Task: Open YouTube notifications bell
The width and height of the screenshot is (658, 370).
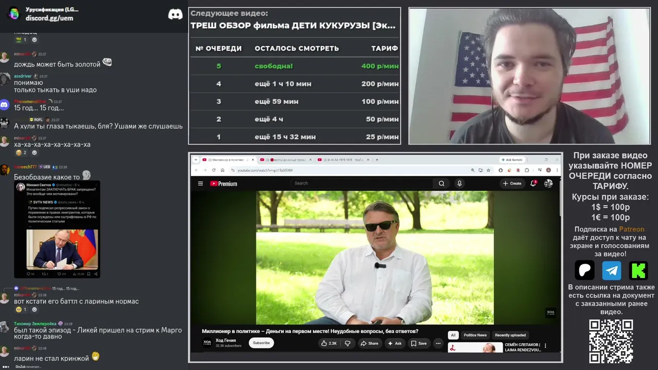Action: 534,183
